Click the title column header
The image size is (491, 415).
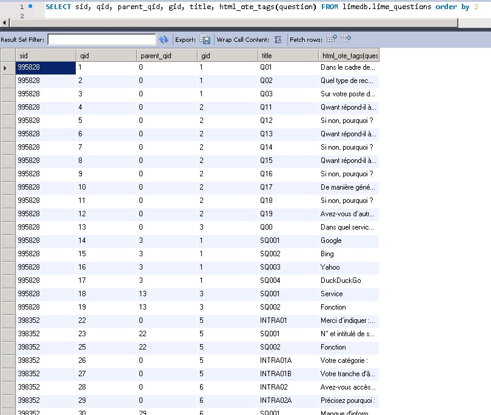(x=288, y=55)
